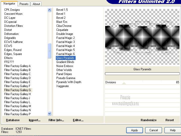Screen dimensions: 181x136
Task: Choose the Bevel 1.5 filter
Action: pos(62,10)
